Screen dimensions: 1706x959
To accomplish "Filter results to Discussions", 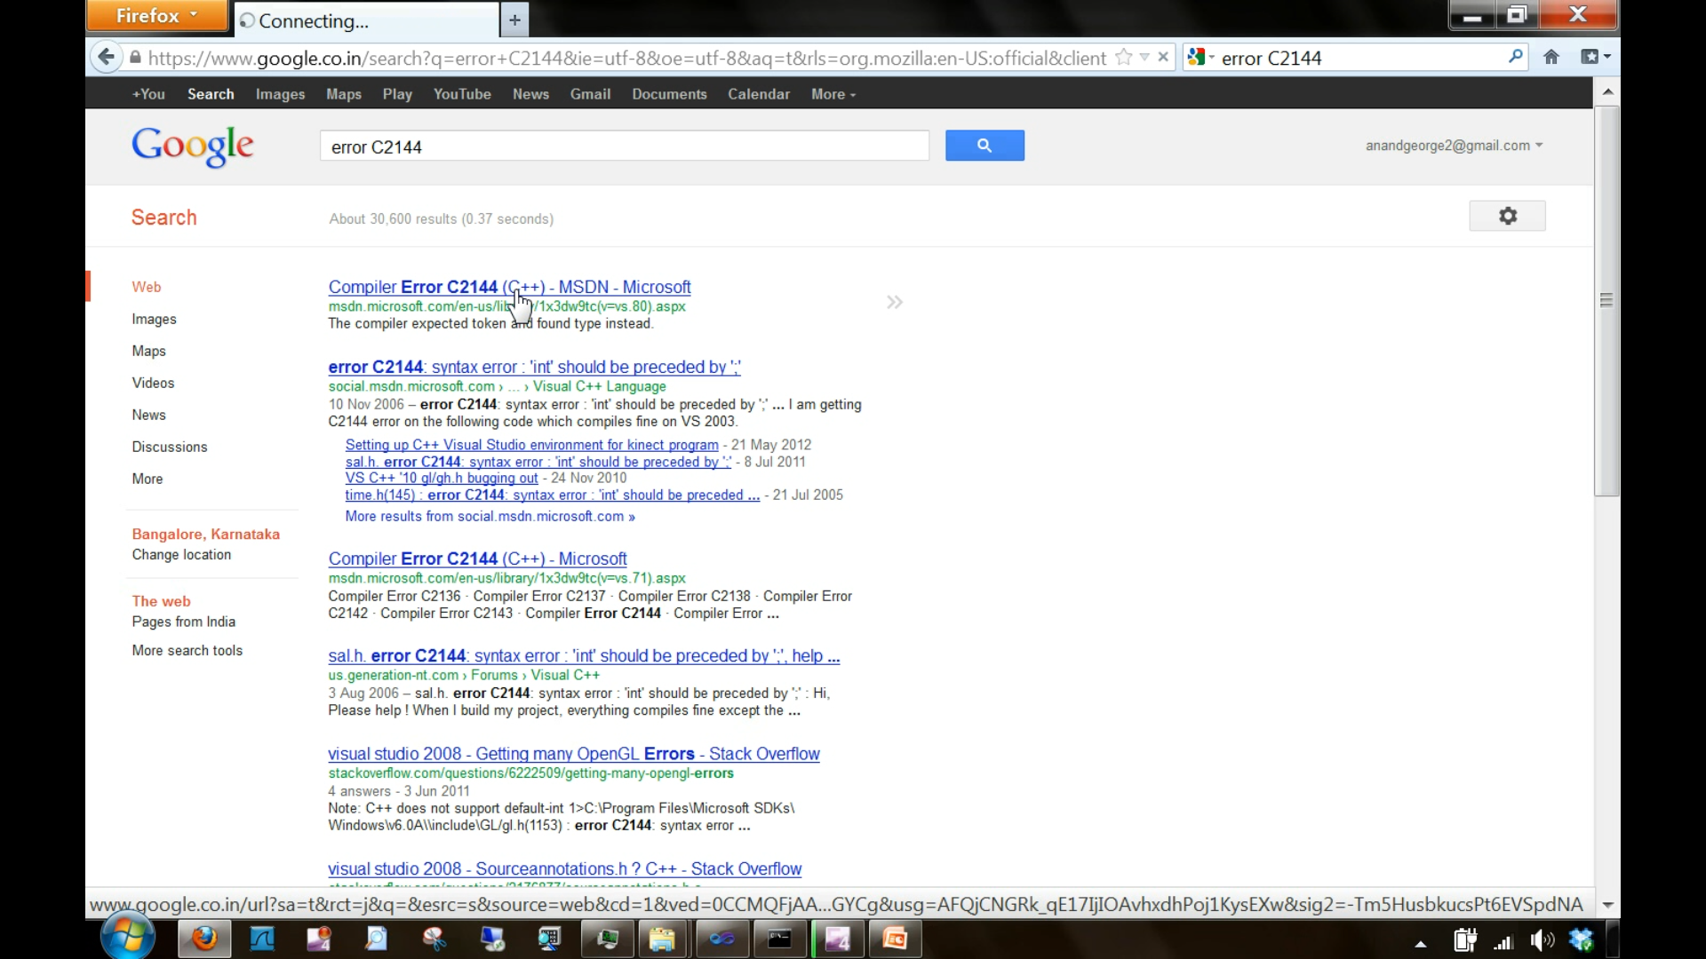I will point(169,446).
